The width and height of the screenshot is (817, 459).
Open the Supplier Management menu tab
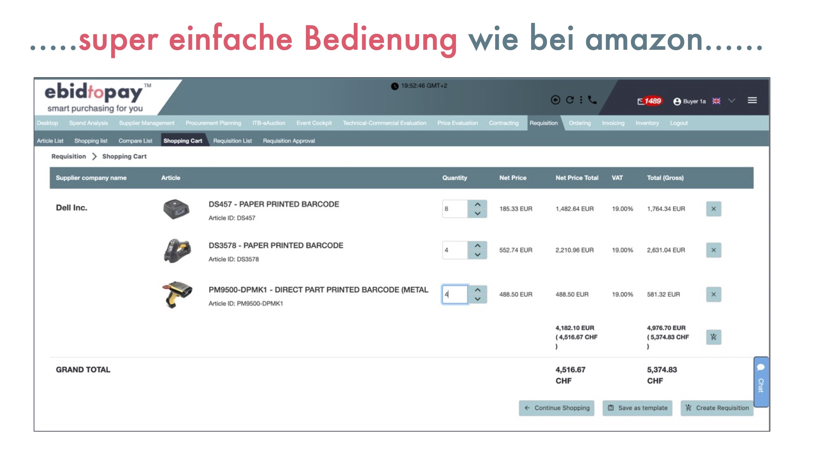pos(147,123)
